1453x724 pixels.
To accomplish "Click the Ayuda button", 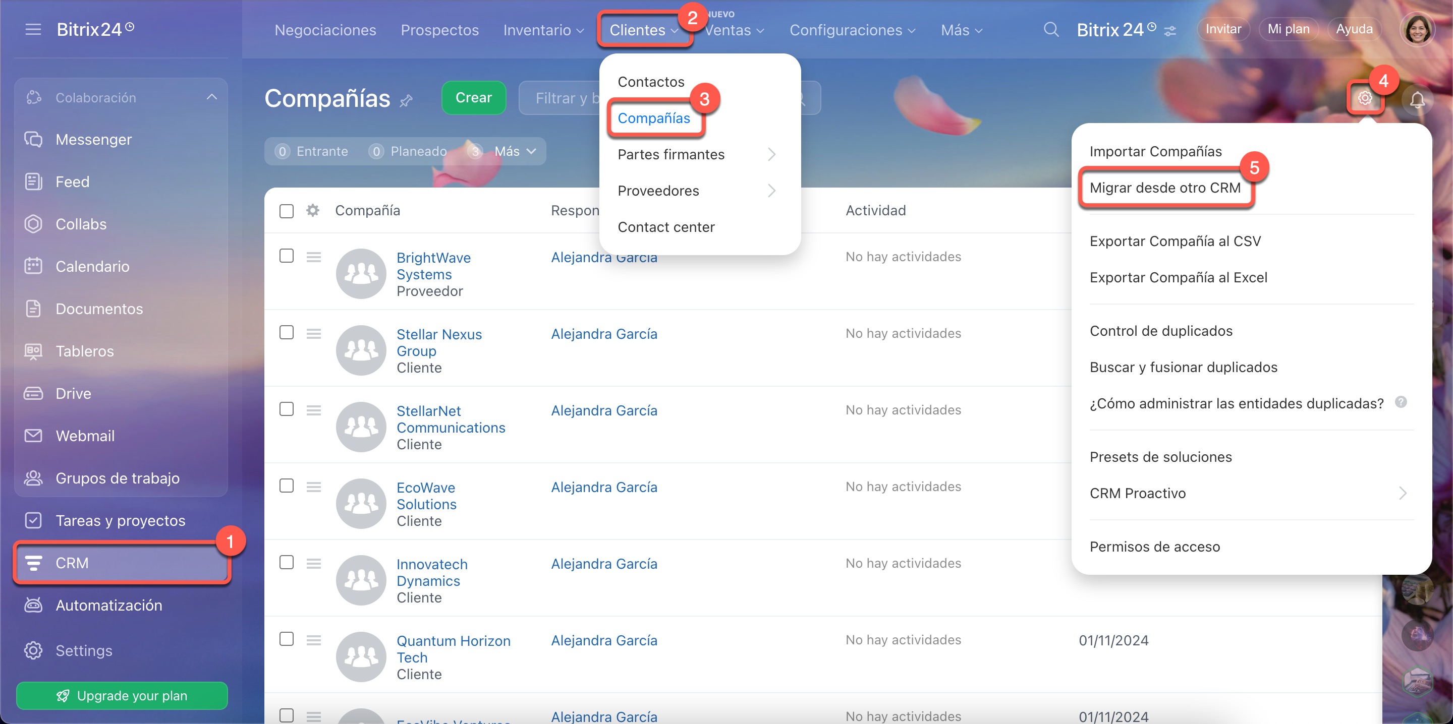I will tap(1354, 29).
